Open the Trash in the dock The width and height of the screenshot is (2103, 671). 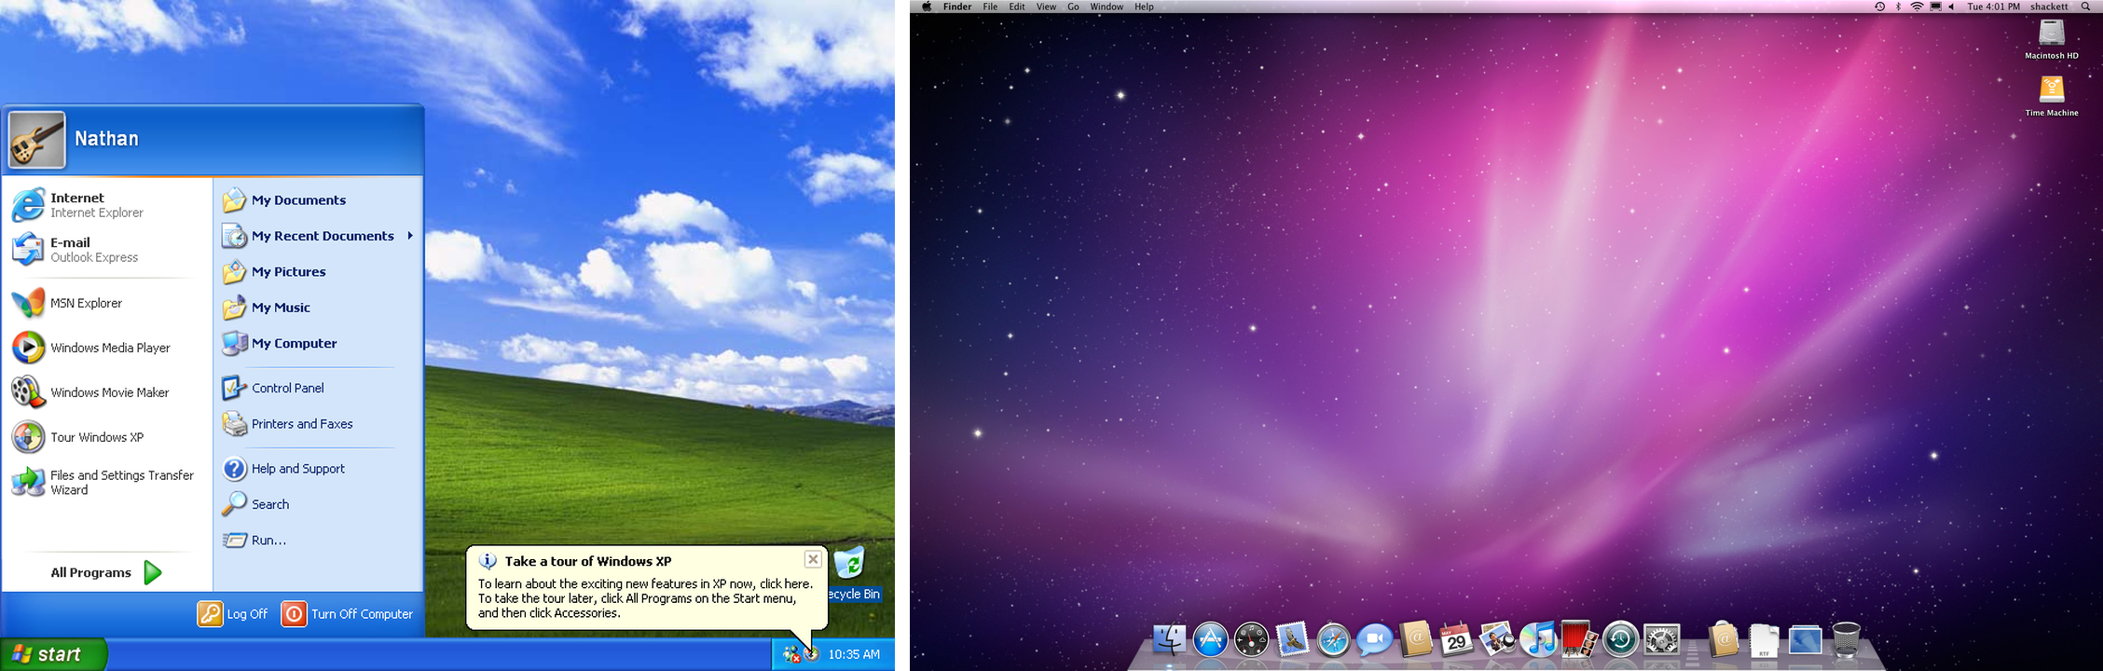click(x=1846, y=639)
